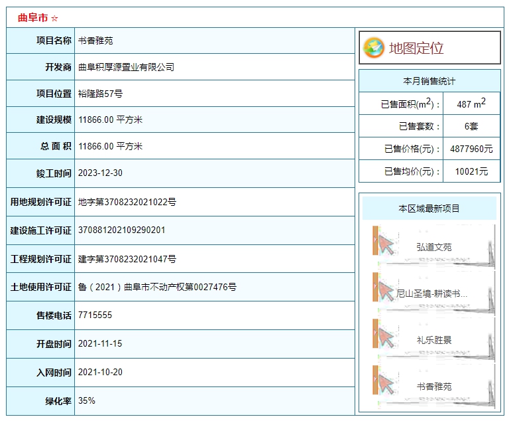This screenshot has height=421, width=511.
Task: Select completion date 2023-12-30
Action: 100,173
